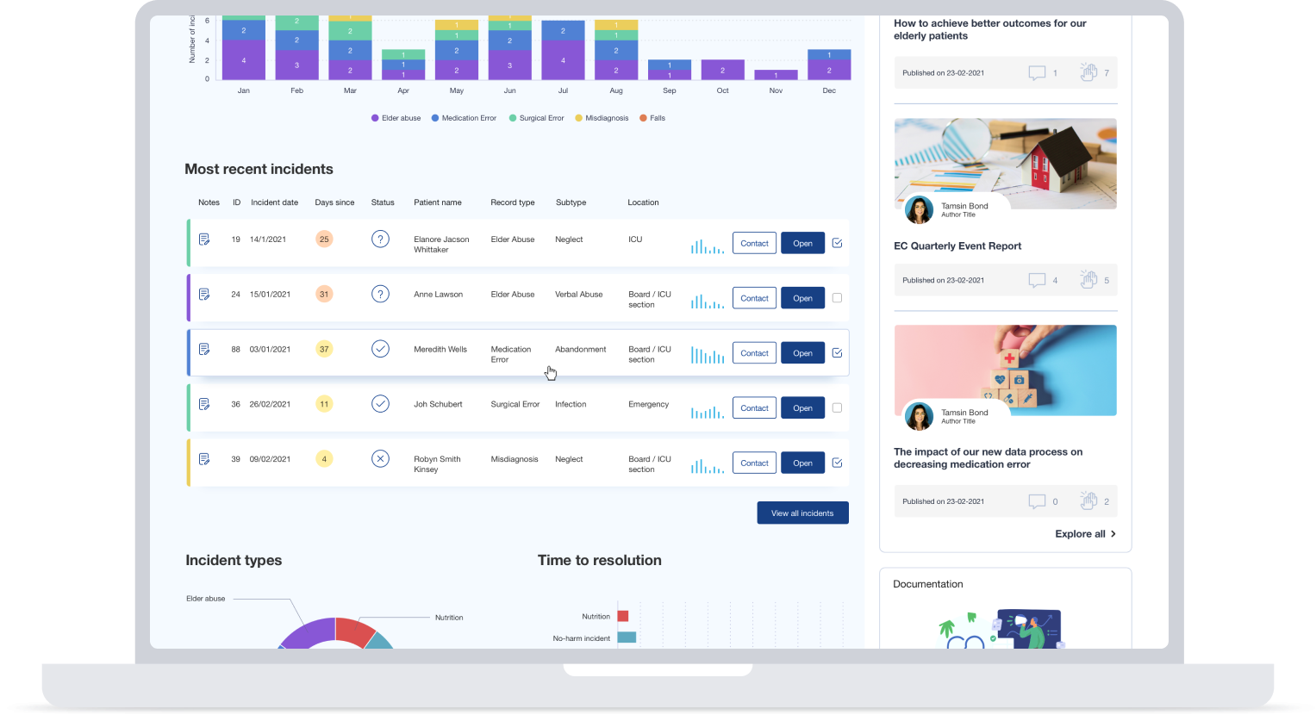Click View all incidents button
The width and height of the screenshot is (1316, 715).
pos(802,513)
